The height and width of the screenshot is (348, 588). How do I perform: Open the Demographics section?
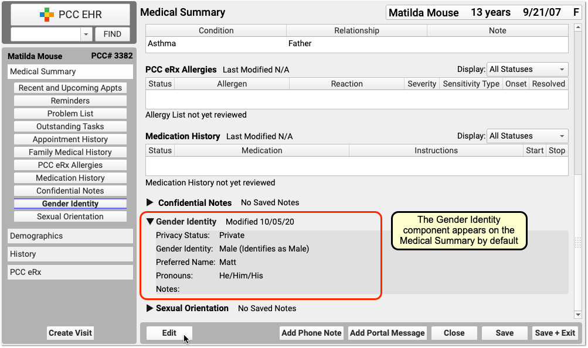(70, 236)
